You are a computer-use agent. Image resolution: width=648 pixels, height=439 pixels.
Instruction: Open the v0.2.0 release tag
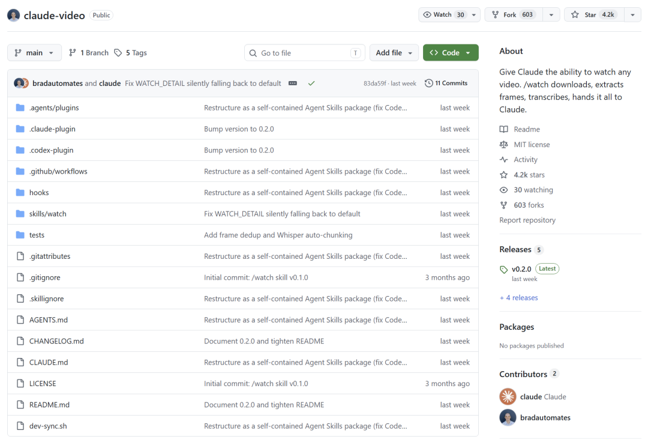521,269
